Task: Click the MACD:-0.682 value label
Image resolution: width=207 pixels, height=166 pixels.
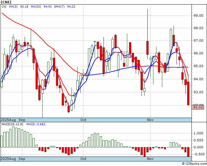Action: point(36,124)
